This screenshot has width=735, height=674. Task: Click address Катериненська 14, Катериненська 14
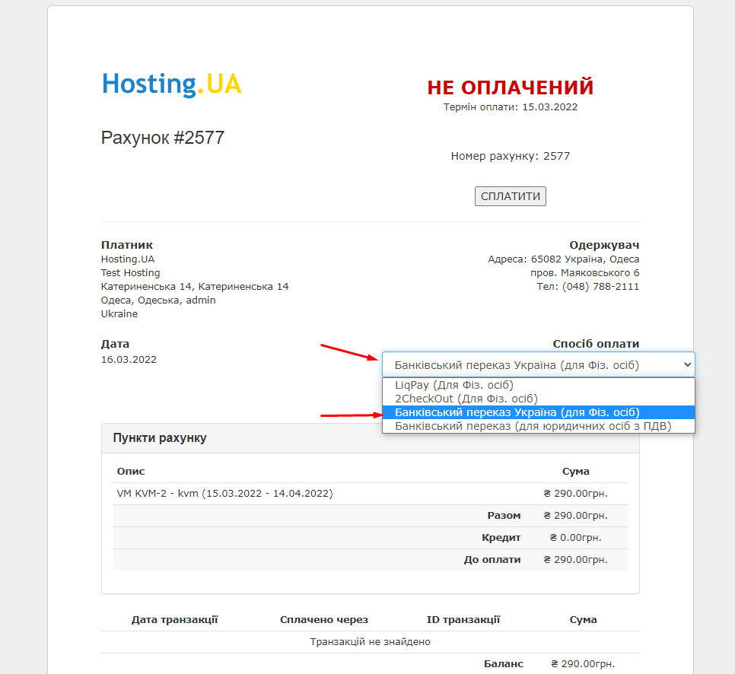coord(195,286)
